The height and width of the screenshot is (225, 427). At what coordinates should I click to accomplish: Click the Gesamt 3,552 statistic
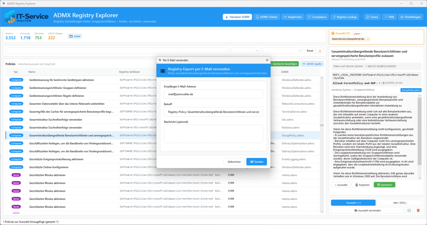point(10,36)
